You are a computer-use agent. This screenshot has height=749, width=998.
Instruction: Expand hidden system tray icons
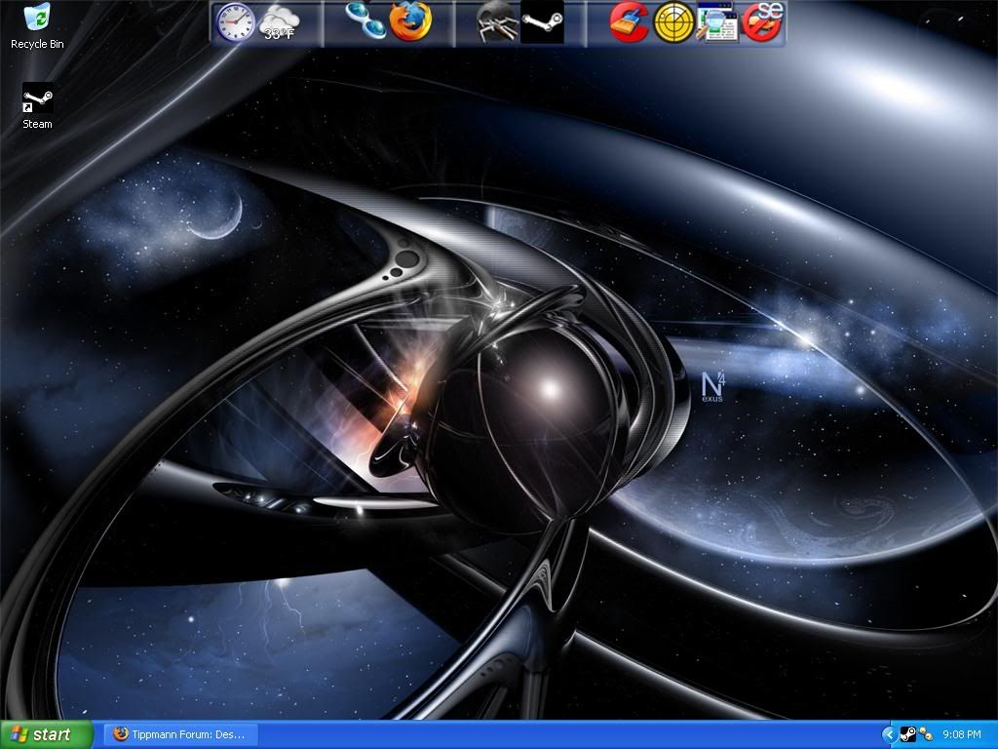[889, 734]
